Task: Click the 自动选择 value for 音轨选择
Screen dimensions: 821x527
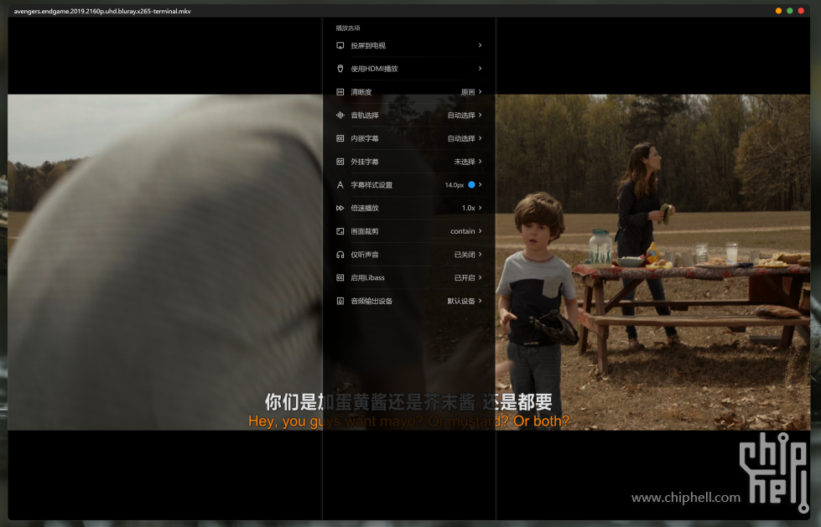Action: [x=461, y=115]
